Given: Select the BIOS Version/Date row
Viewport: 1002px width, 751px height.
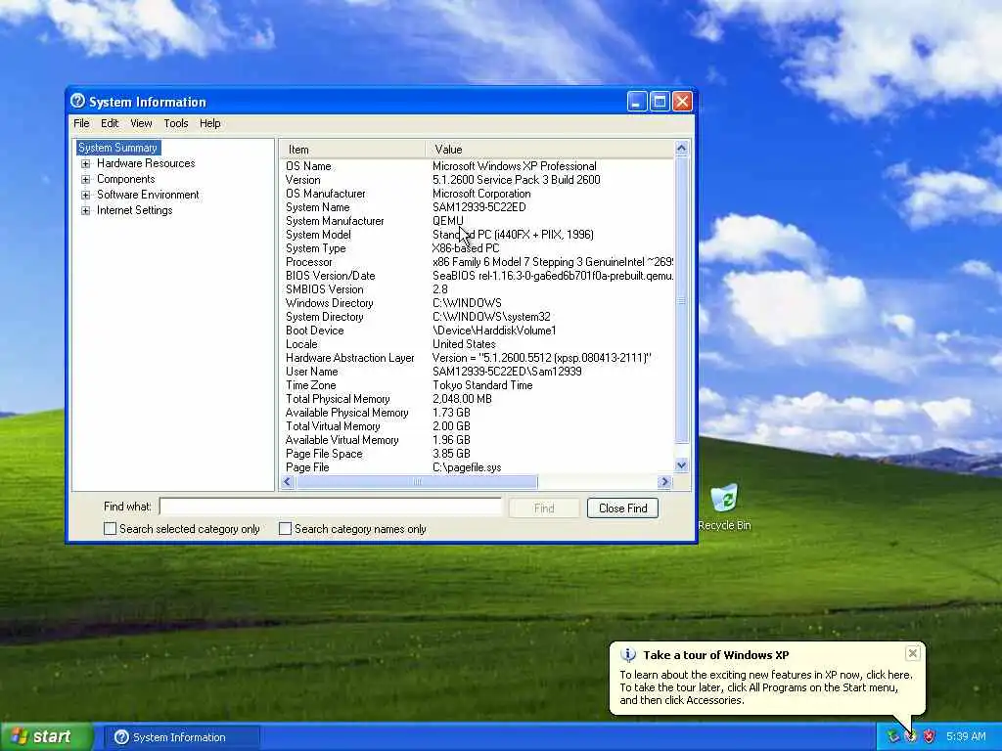Looking at the screenshot, I should (477, 276).
